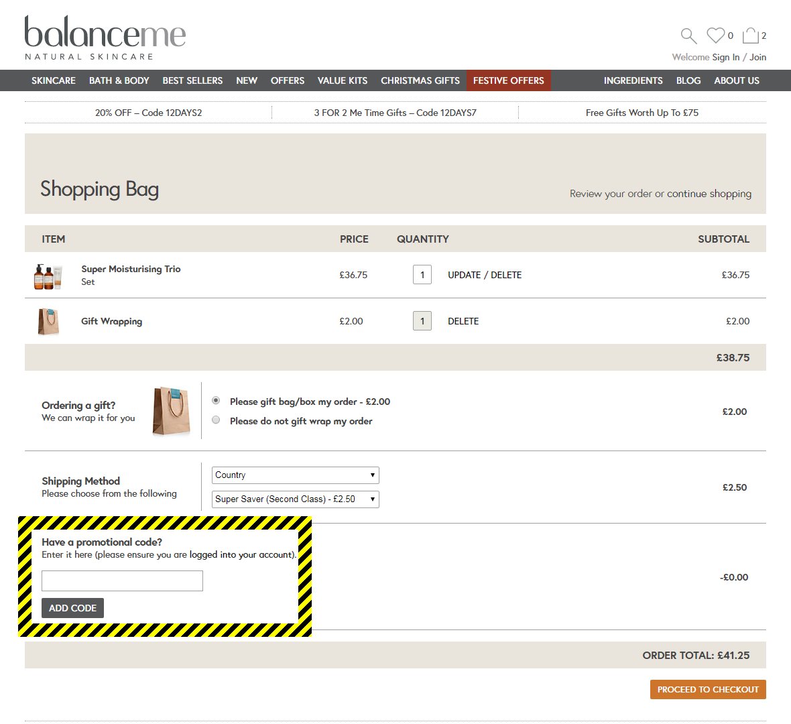Open the Country dropdown
Viewport: 791px width, 724px height.
click(x=295, y=475)
